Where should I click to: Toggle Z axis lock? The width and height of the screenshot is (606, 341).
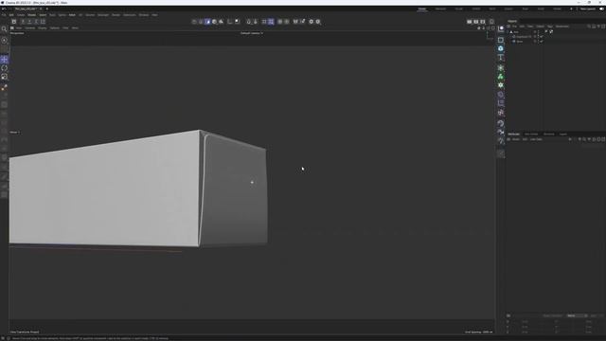[36, 22]
